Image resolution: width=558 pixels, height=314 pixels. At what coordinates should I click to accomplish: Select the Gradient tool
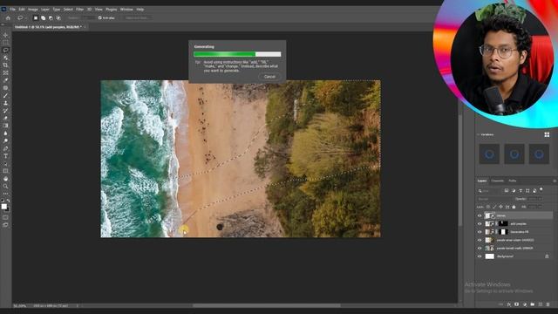click(x=5, y=126)
